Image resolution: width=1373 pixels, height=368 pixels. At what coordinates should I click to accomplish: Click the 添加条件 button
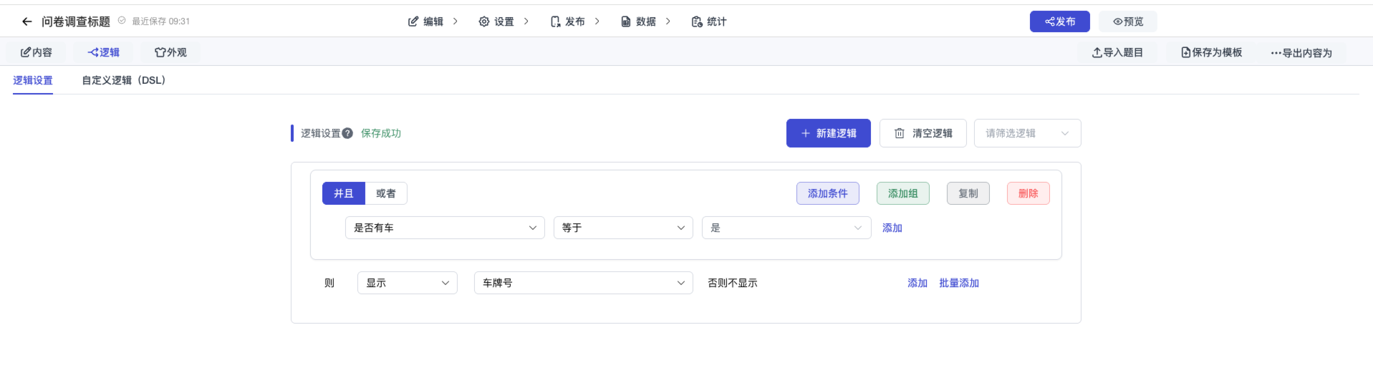827,193
